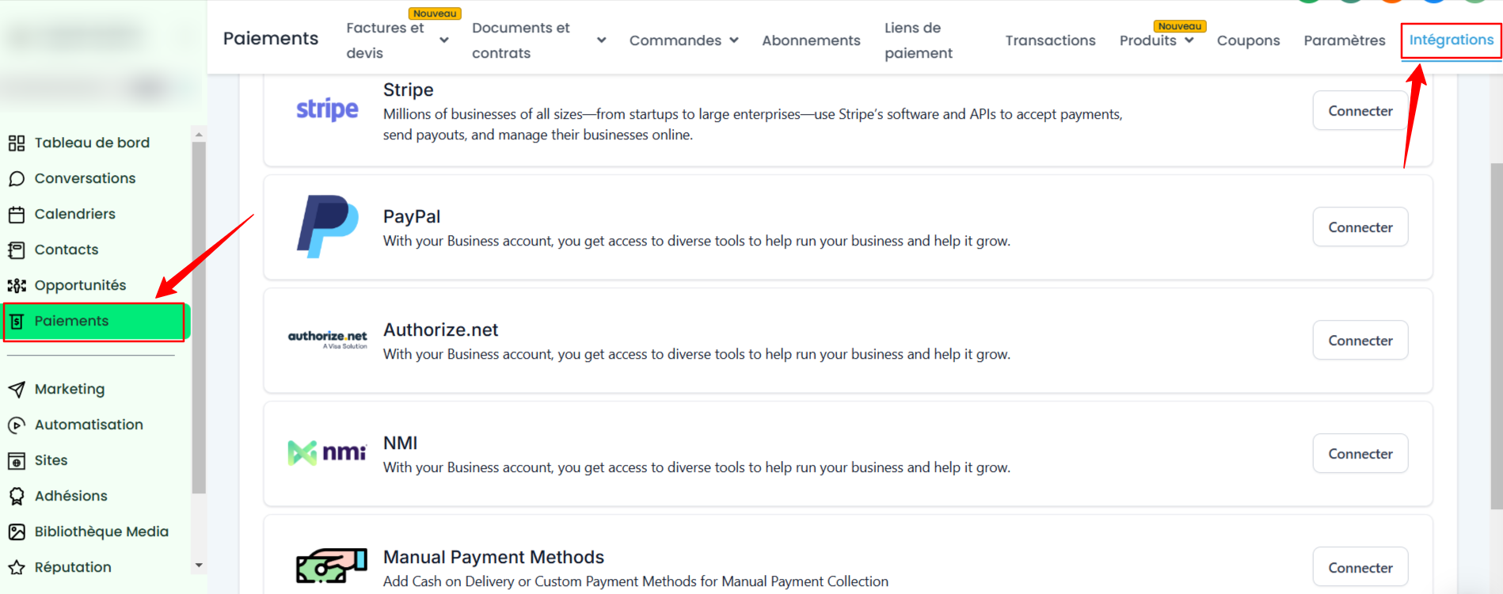Expand the Factures et devis dropdown
Viewport: 1503px width, 594px height.
[x=444, y=40]
